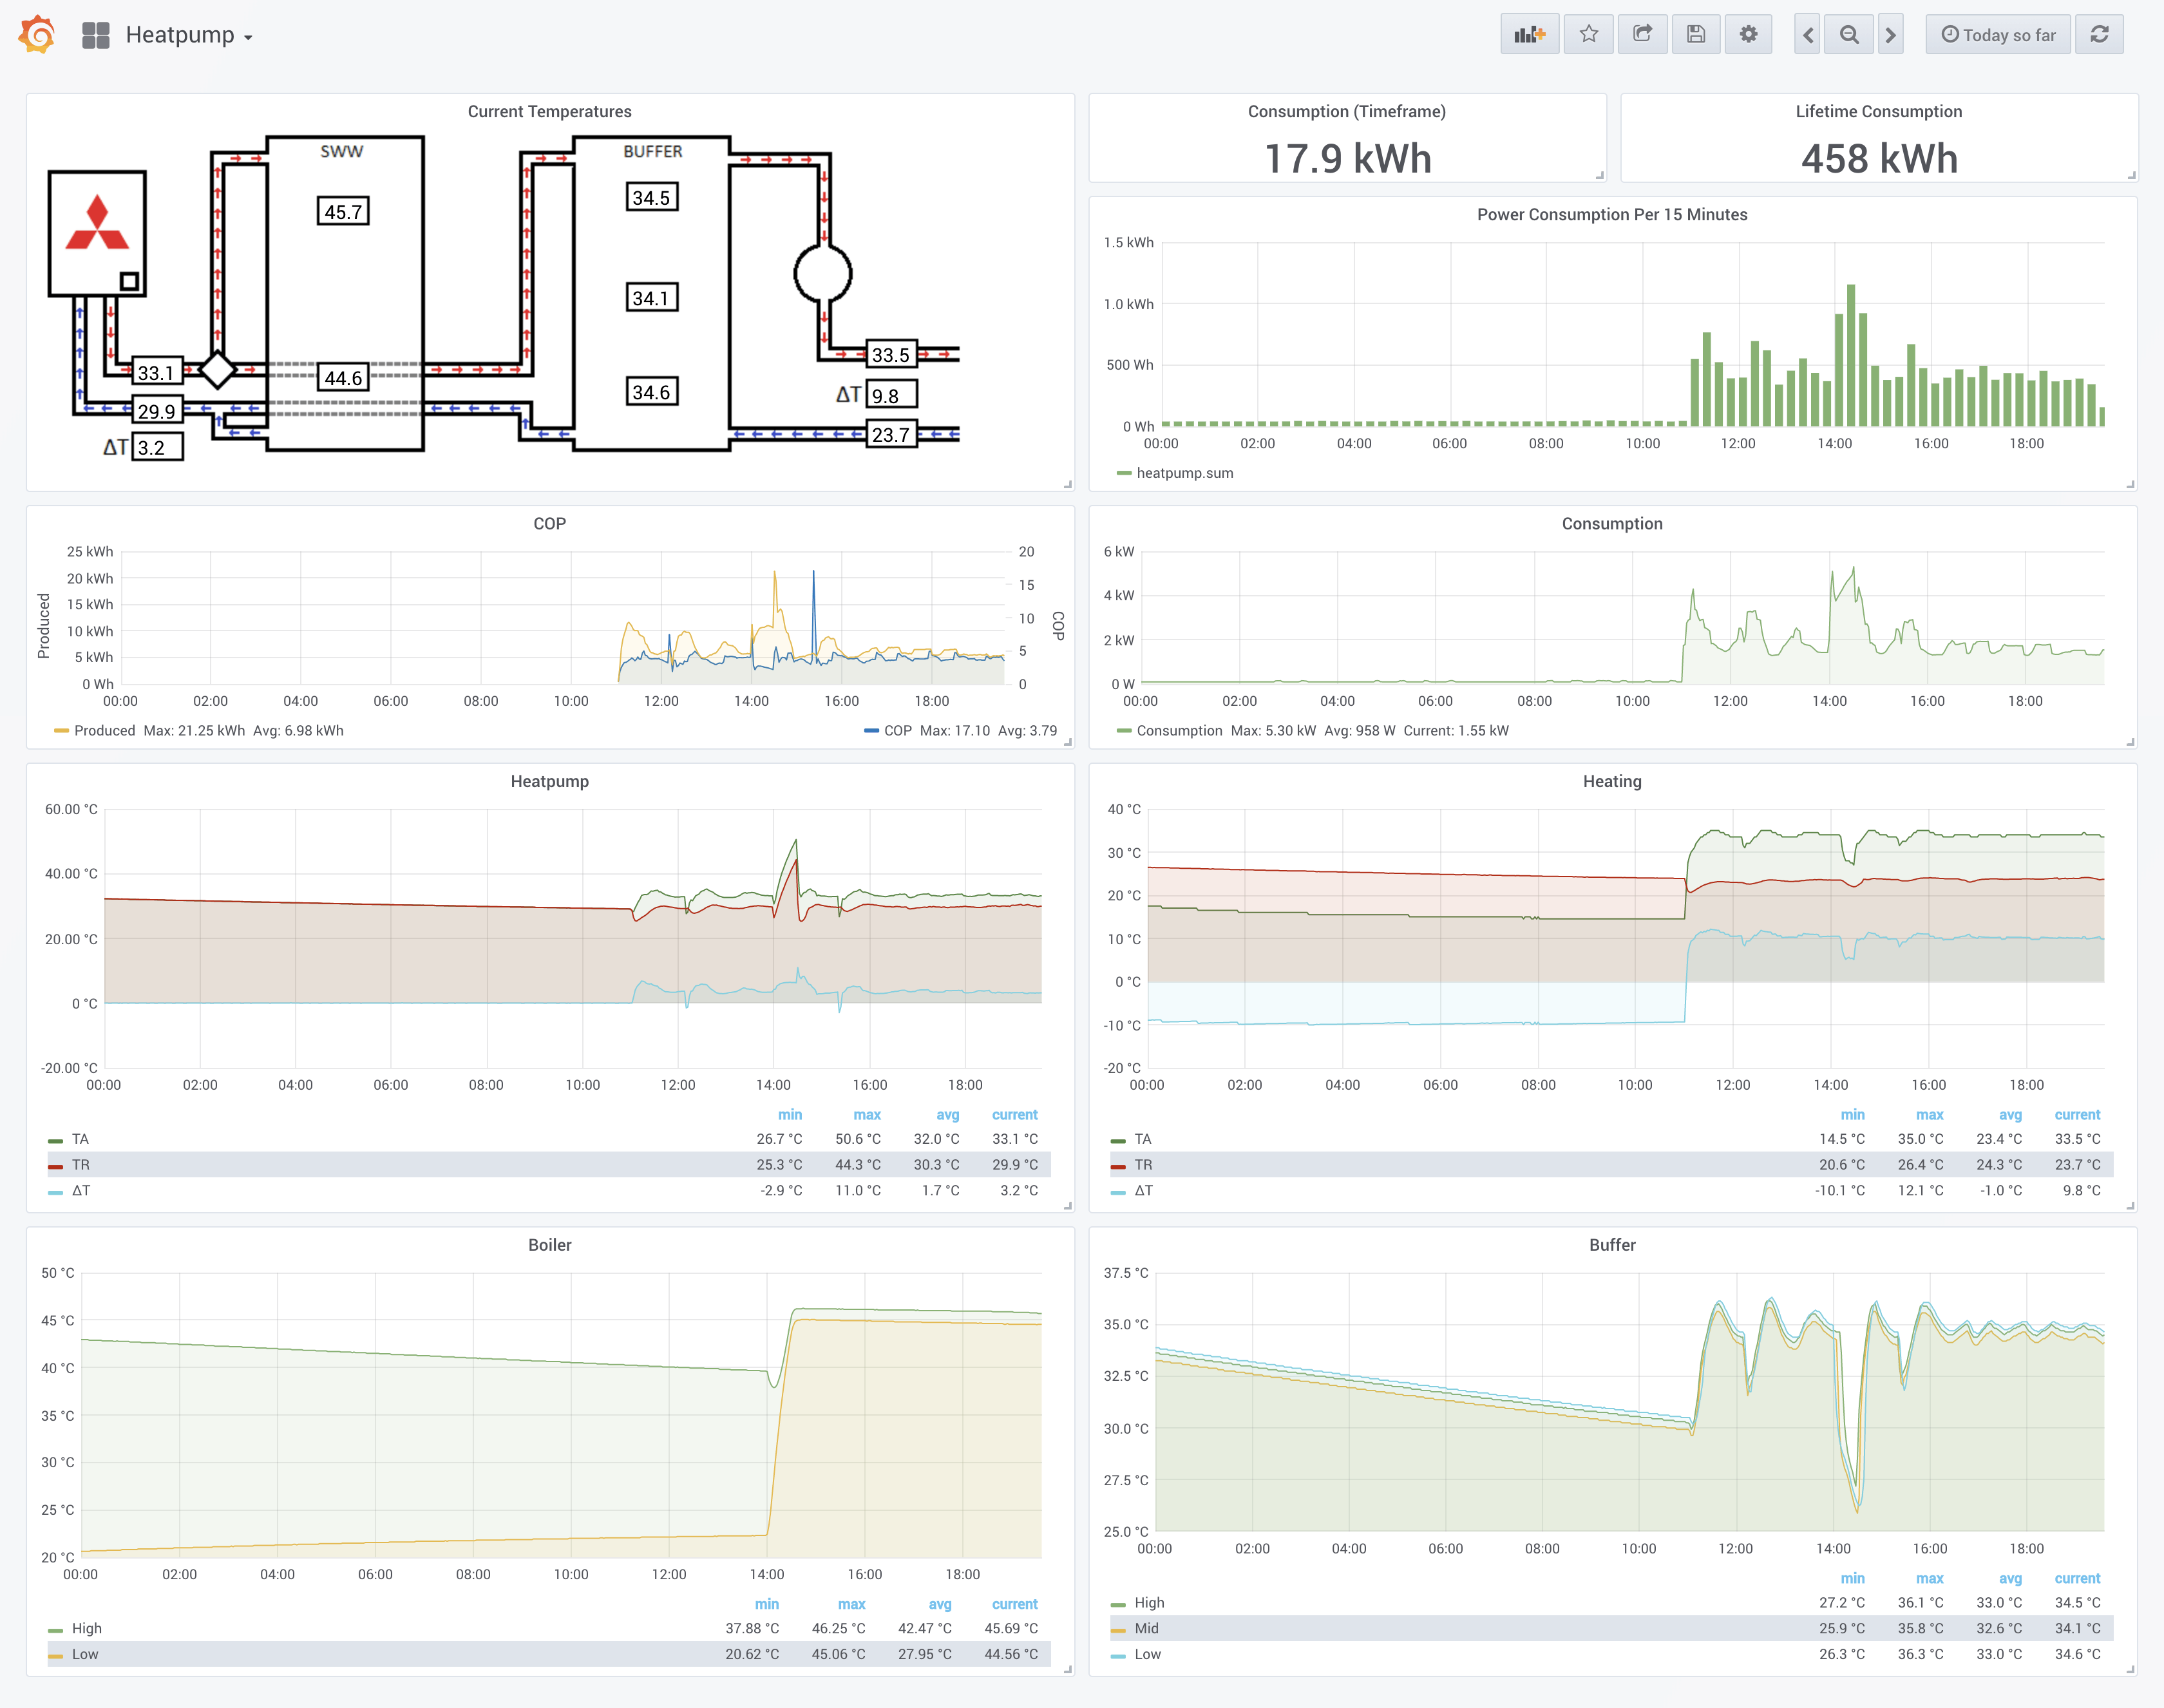Grab resize handle of Lifetime Consumption panel
2164x1708 pixels.
tap(2131, 175)
